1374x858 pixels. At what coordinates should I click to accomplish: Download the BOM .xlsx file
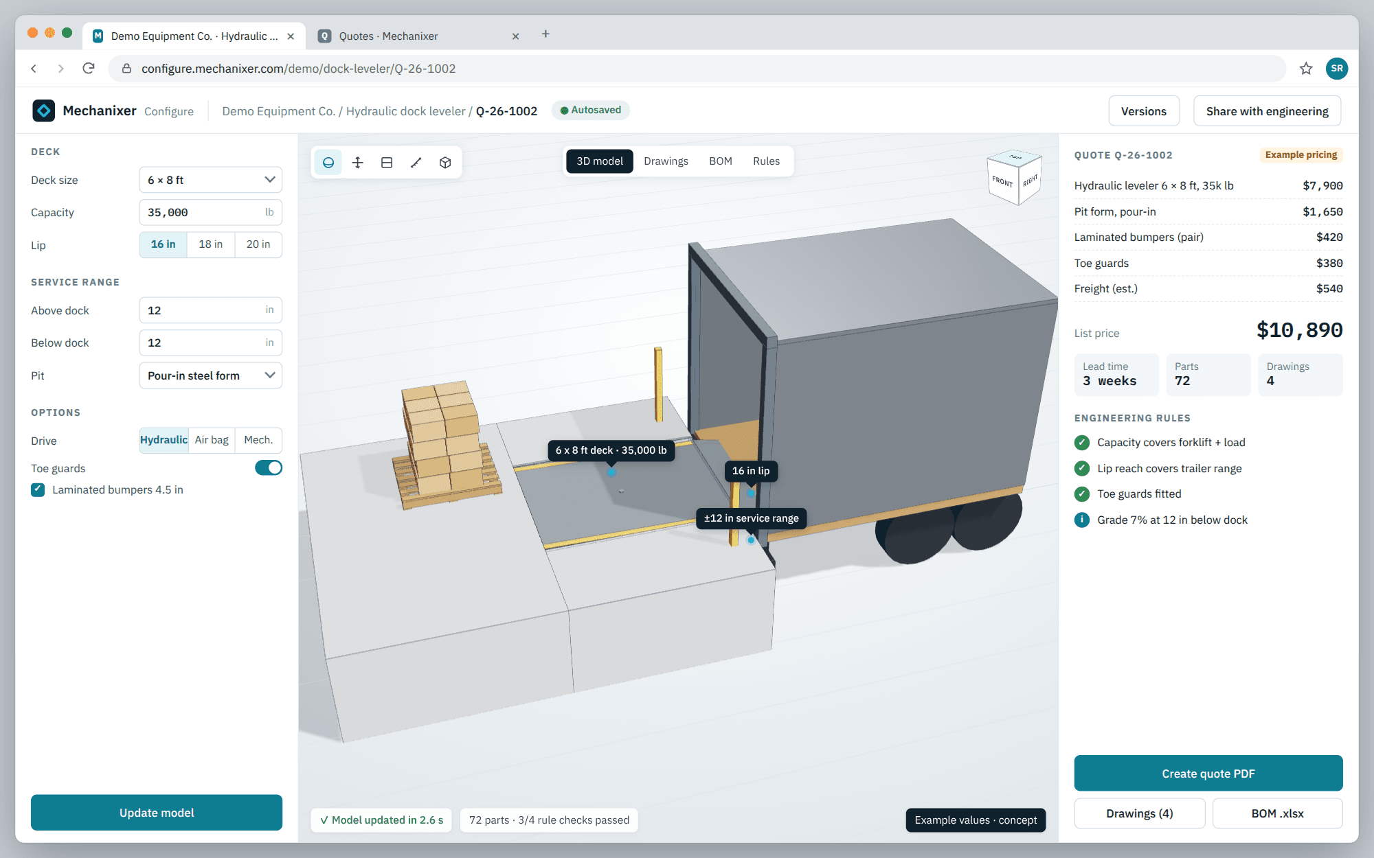pyautogui.click(x=1277, y=813)
